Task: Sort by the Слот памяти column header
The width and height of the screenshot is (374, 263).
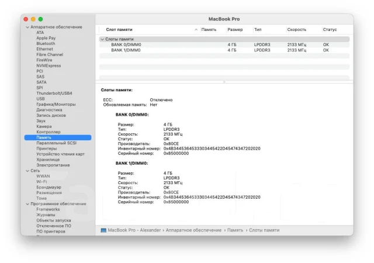Action: 119,30
